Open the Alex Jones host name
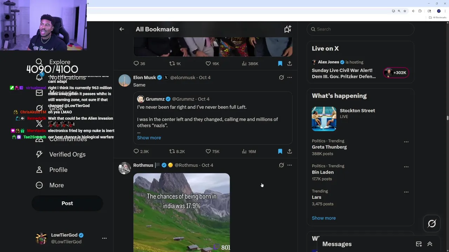The image size is (449, 252). point(329,62)
